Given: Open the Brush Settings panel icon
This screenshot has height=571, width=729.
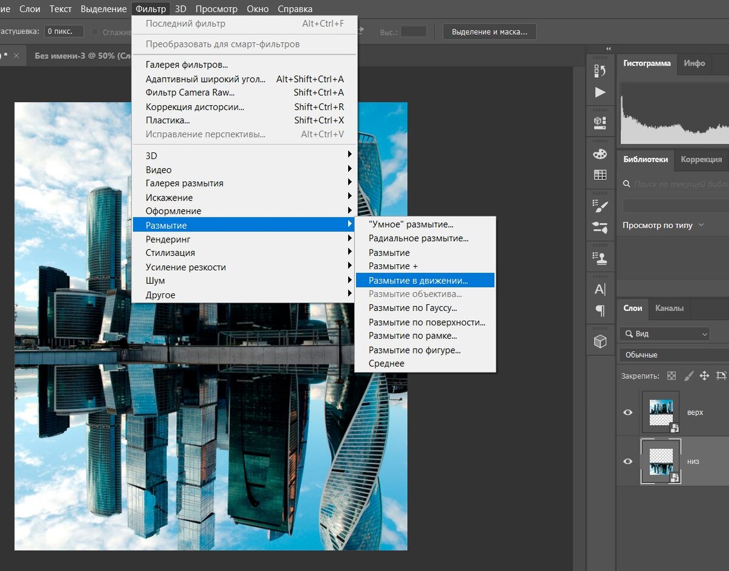Looking at the screenshot, I should pyautogui.click(x=600, y=228).
